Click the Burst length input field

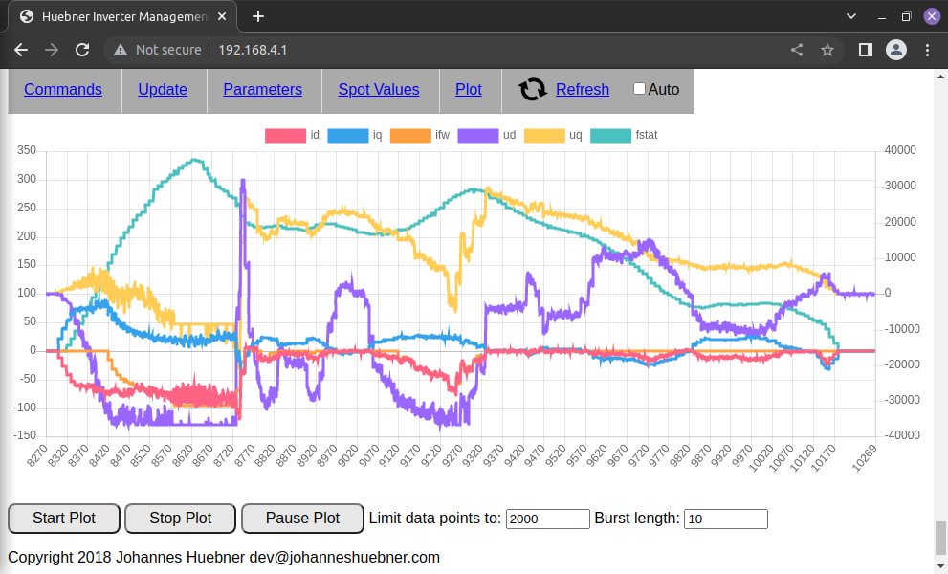point(725,519)
